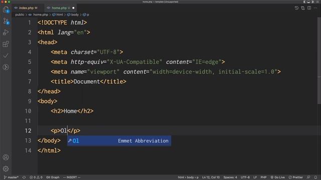
Task: Click unsaved dot on home.php tab
Action: 73,8
